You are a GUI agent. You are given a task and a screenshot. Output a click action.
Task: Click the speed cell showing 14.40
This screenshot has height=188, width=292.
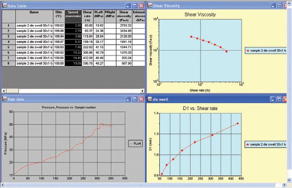tap(73, 57)
